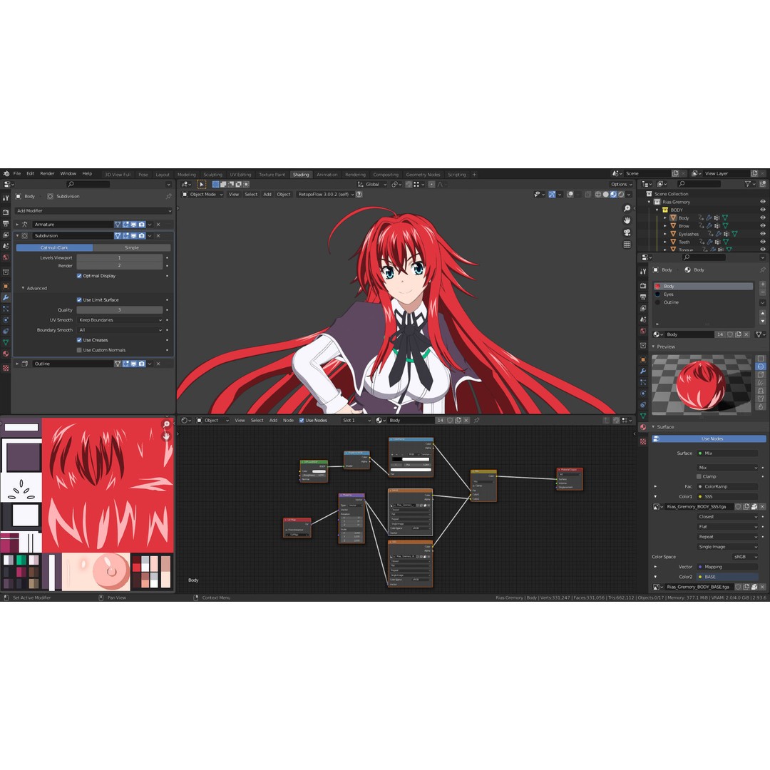Toggle Use Creases checkbox
770x770 pixels.
click(x=79, y=340)
